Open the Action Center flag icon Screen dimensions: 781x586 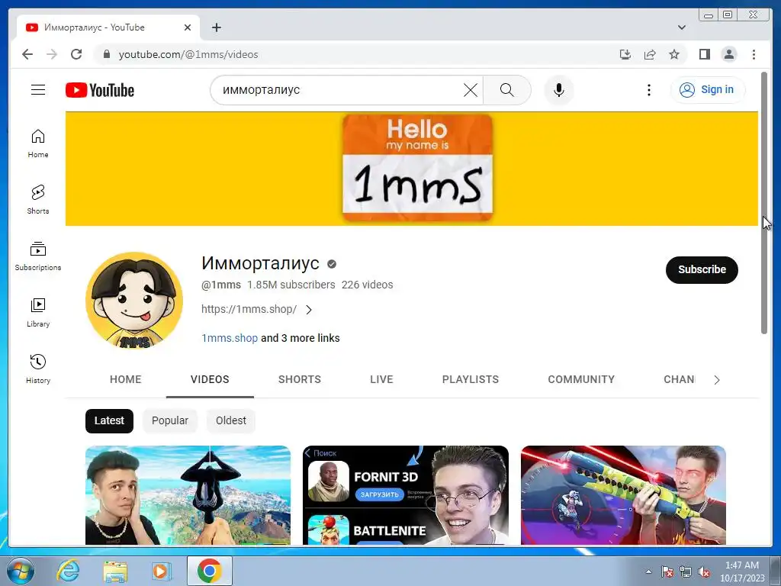coord(667,572)
